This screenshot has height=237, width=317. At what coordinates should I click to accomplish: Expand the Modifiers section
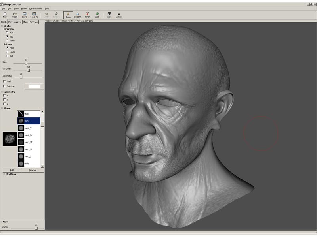pos(4,174)
